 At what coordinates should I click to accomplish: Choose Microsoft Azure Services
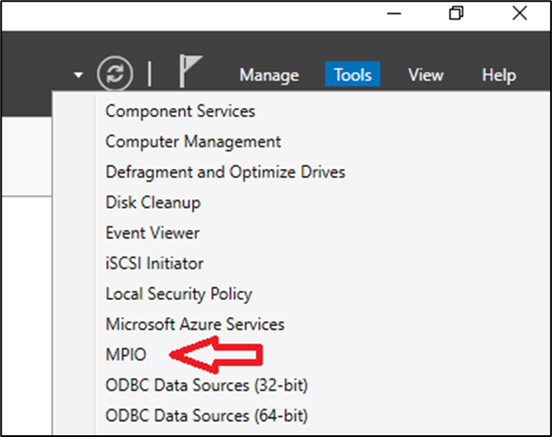click(x=195, y=324)
